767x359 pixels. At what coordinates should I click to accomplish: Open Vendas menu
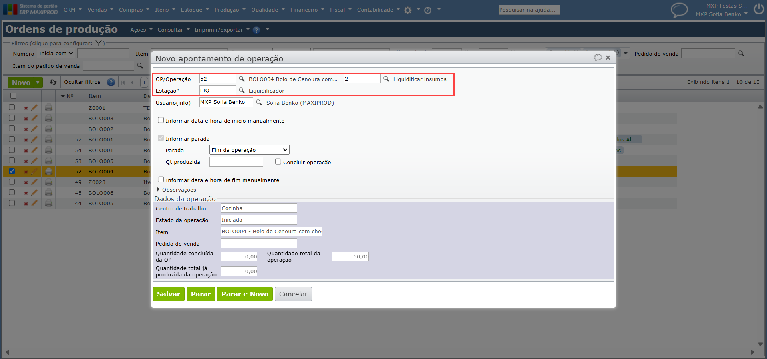pyautogui.click(x=101, y=10)
